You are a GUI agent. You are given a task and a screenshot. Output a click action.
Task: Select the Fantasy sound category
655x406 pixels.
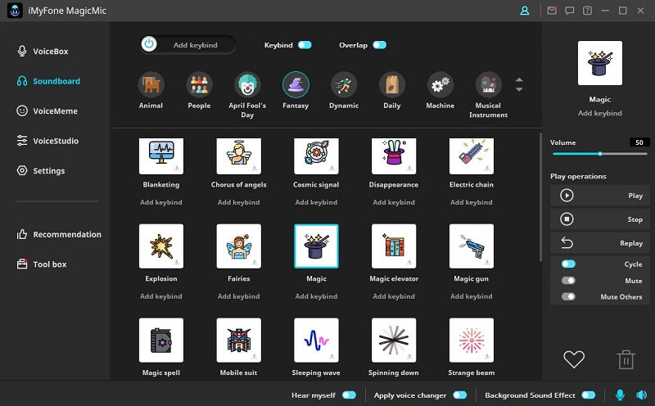[x=296, y=85]
